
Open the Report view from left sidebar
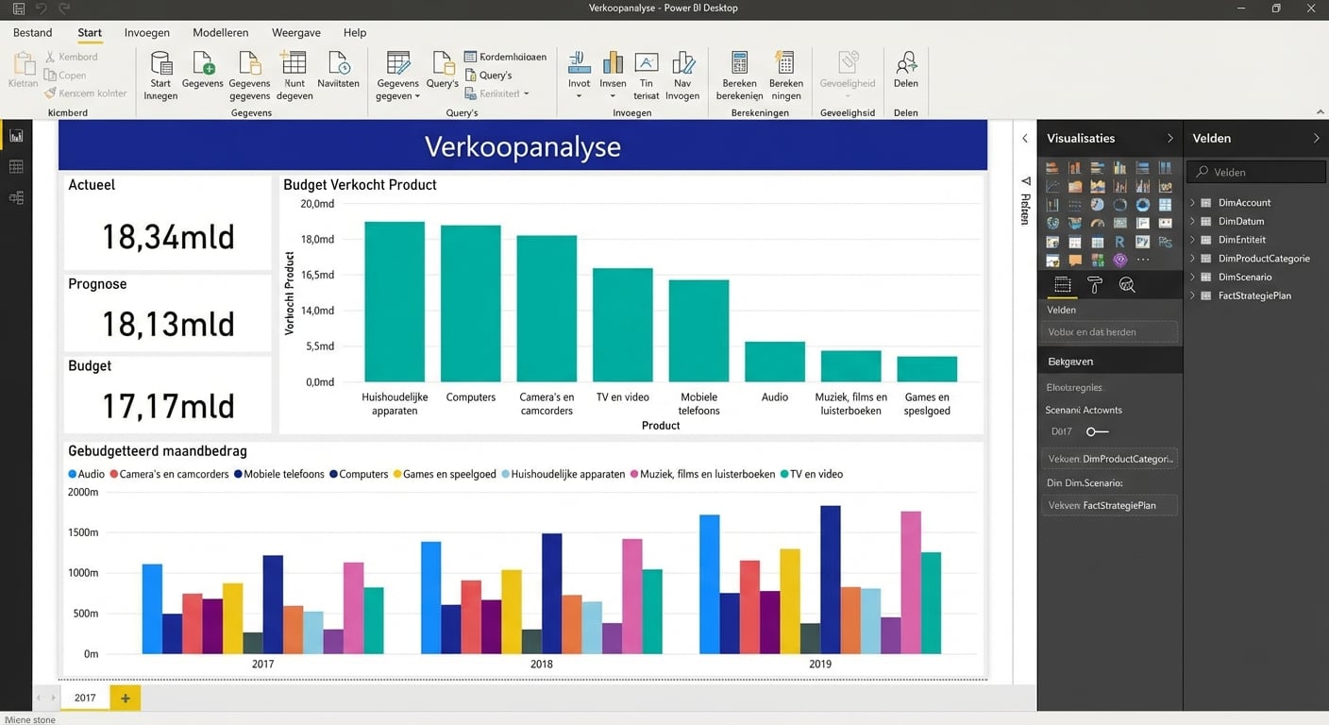16,136
